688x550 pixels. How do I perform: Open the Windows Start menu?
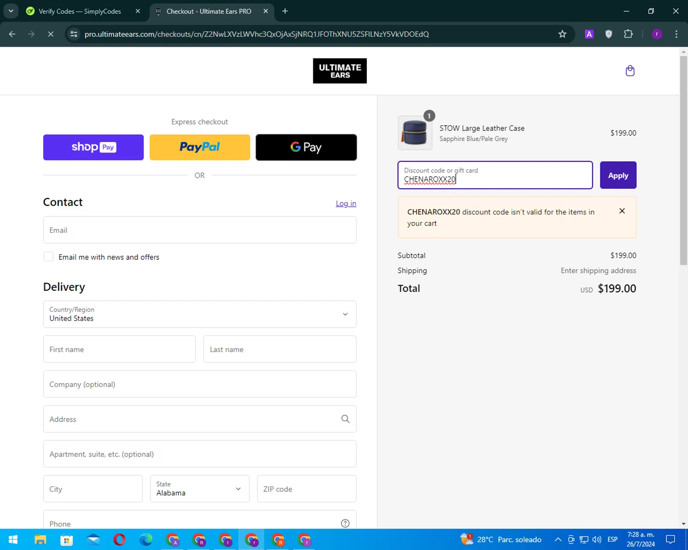click(x=13, y=539)
